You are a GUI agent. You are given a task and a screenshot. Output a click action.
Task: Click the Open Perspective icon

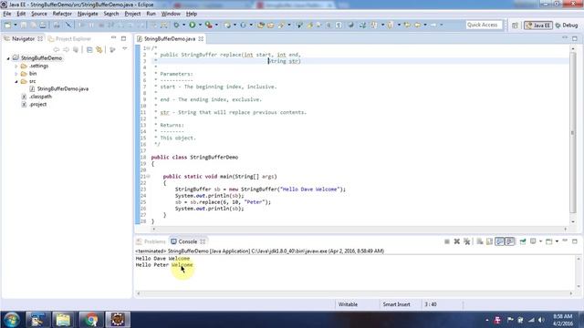tap(515, 26)
